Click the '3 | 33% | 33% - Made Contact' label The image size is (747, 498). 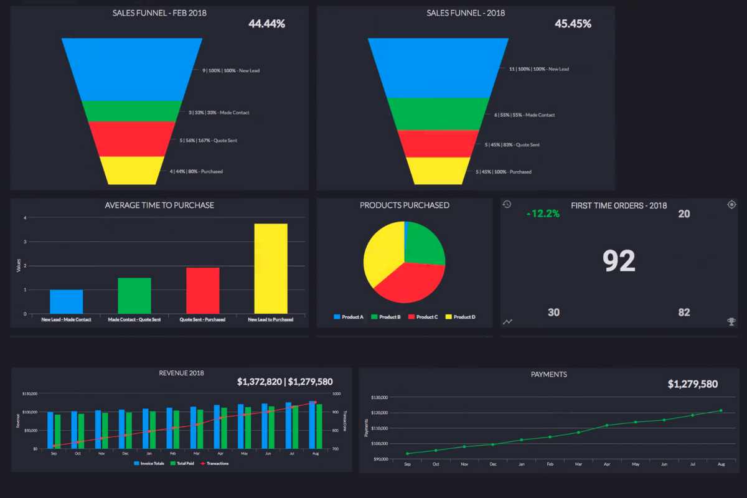pyautogui.click(x=218, y=113)
